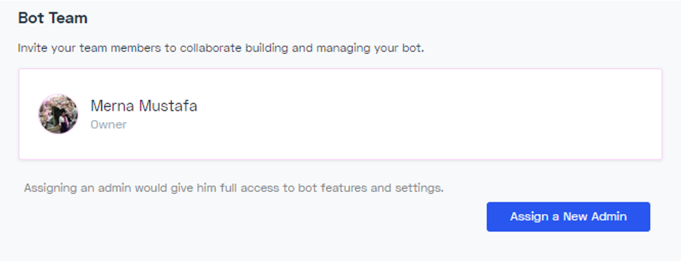681x262 pixels.
Task: Open Merna Mustafa's profile avatar
Action: point(58,114)
